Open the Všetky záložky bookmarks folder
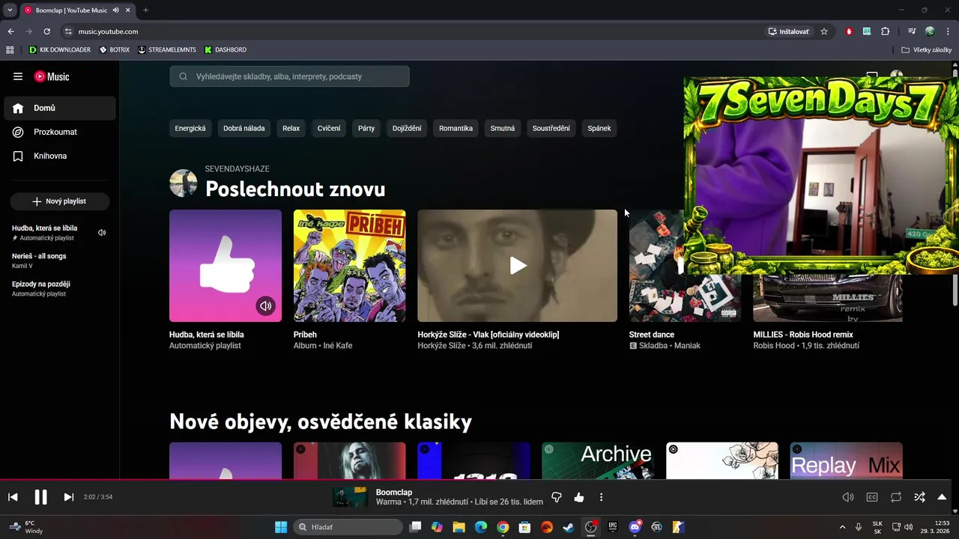Screen dimensions: 959x539 click(926, 49)
